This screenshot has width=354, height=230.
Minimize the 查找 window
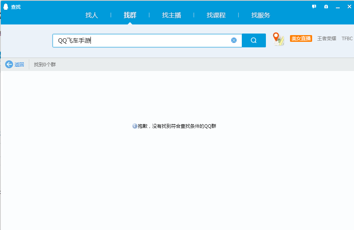338,7
